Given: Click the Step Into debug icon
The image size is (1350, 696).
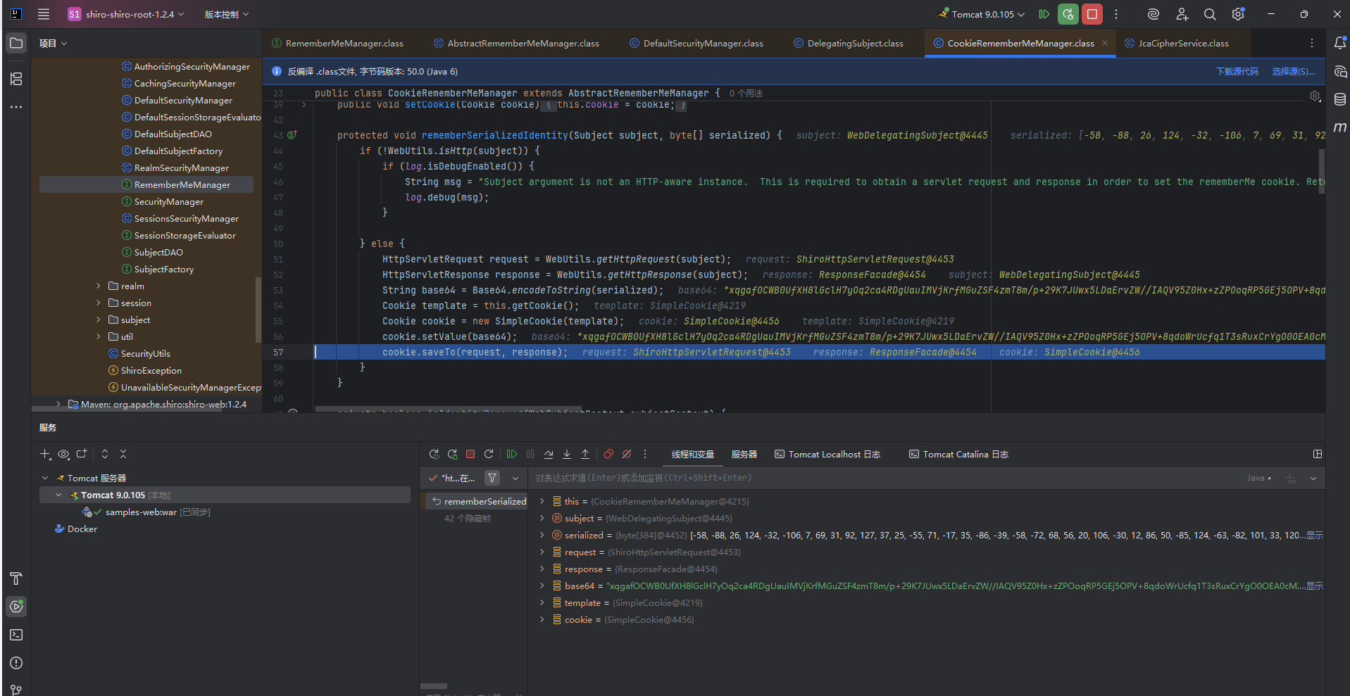Looking at the screenshot, I should click(x=567, y=455).
